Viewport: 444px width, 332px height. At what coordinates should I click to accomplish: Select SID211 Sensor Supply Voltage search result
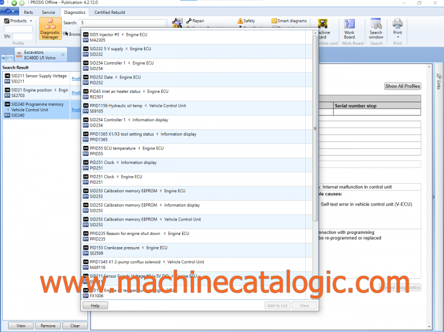pyautogui.click(x=36, y=79)
